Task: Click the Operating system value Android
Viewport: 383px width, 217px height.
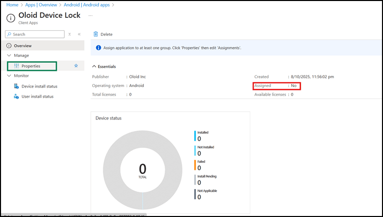Action: (137, 85)
